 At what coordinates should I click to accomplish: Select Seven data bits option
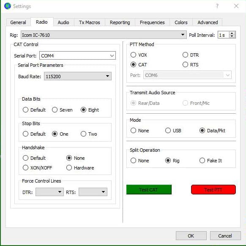pyautogui.click(x=55, y=109)
